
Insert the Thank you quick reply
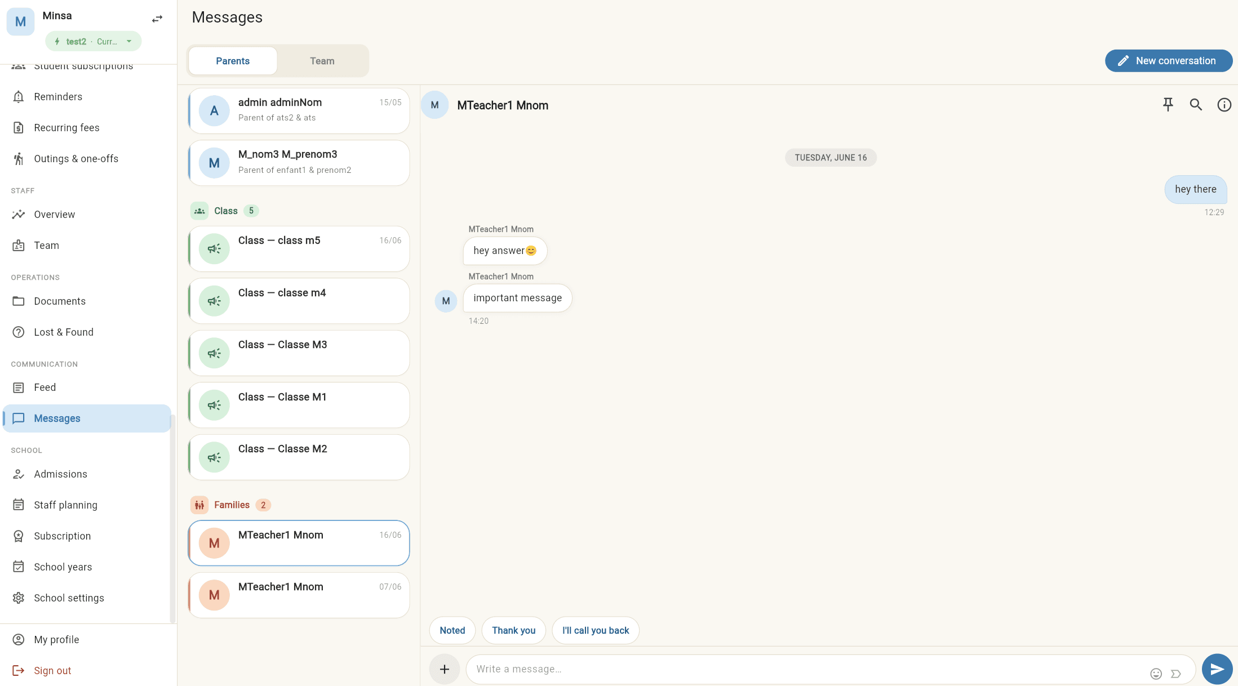coord(514,630)
